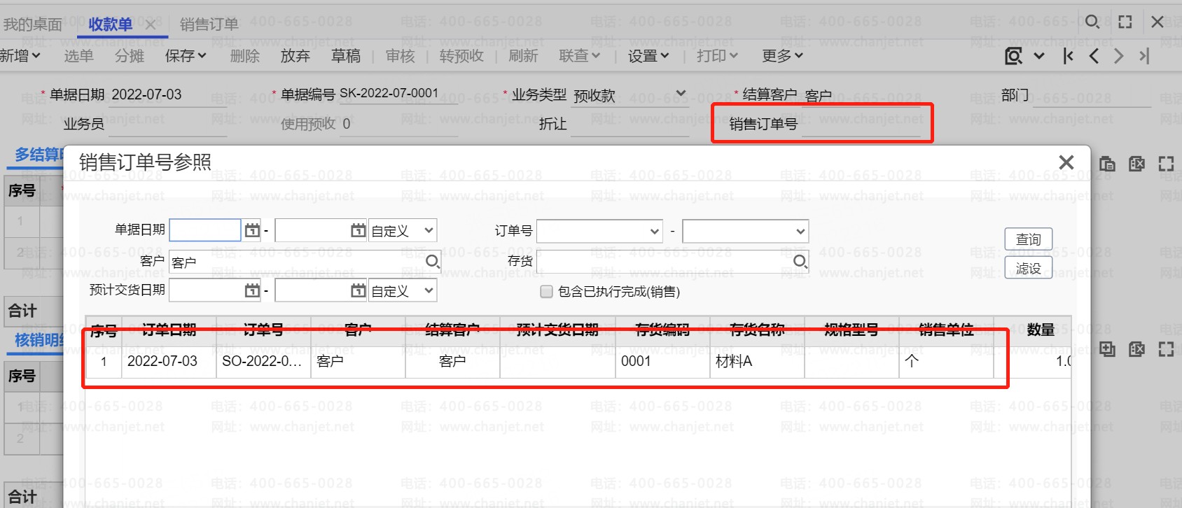Open calendar for 单据日期 start date
The height and width of the screenshot is (508, 1182).
pos(252,230)
